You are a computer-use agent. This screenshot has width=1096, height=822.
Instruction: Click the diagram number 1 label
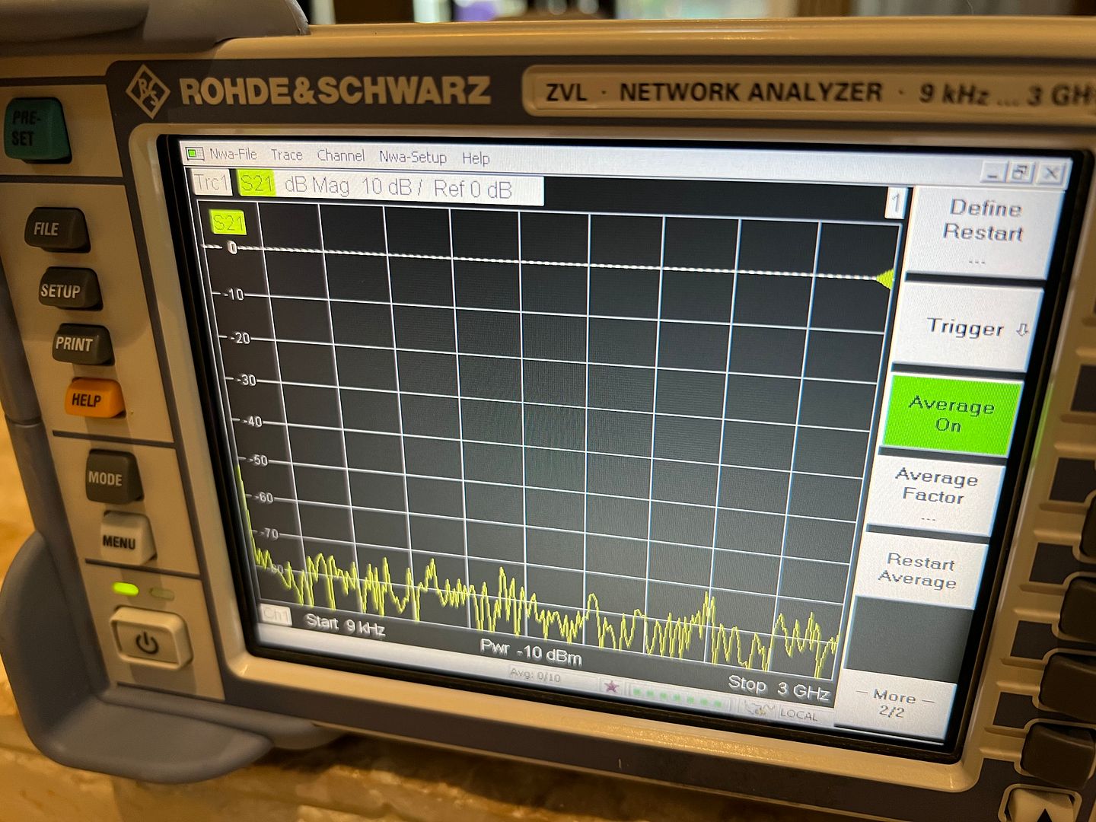(x=896, y=203)
